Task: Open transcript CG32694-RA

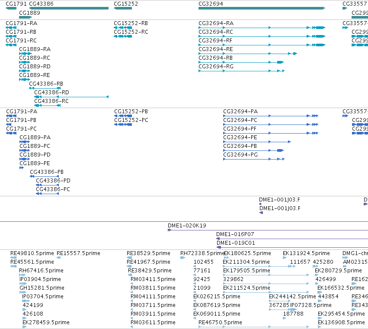Action: (216, 23)
